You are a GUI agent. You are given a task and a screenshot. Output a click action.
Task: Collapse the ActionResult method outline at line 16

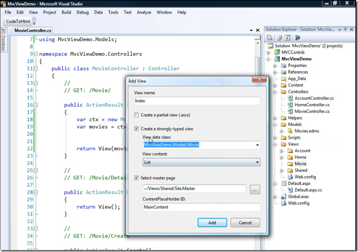pos(36,105)
